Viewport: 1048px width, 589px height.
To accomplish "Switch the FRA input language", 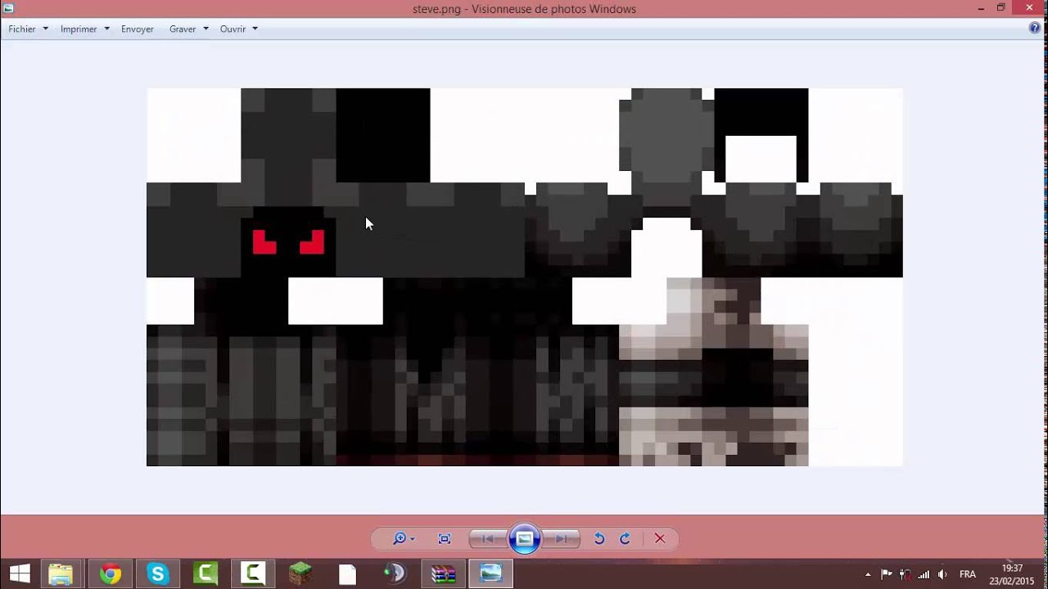I will (x=968, y=574).
